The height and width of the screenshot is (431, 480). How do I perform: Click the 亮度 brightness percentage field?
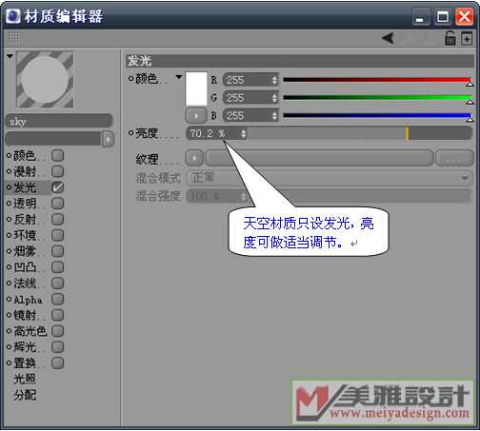pos(216,133)
